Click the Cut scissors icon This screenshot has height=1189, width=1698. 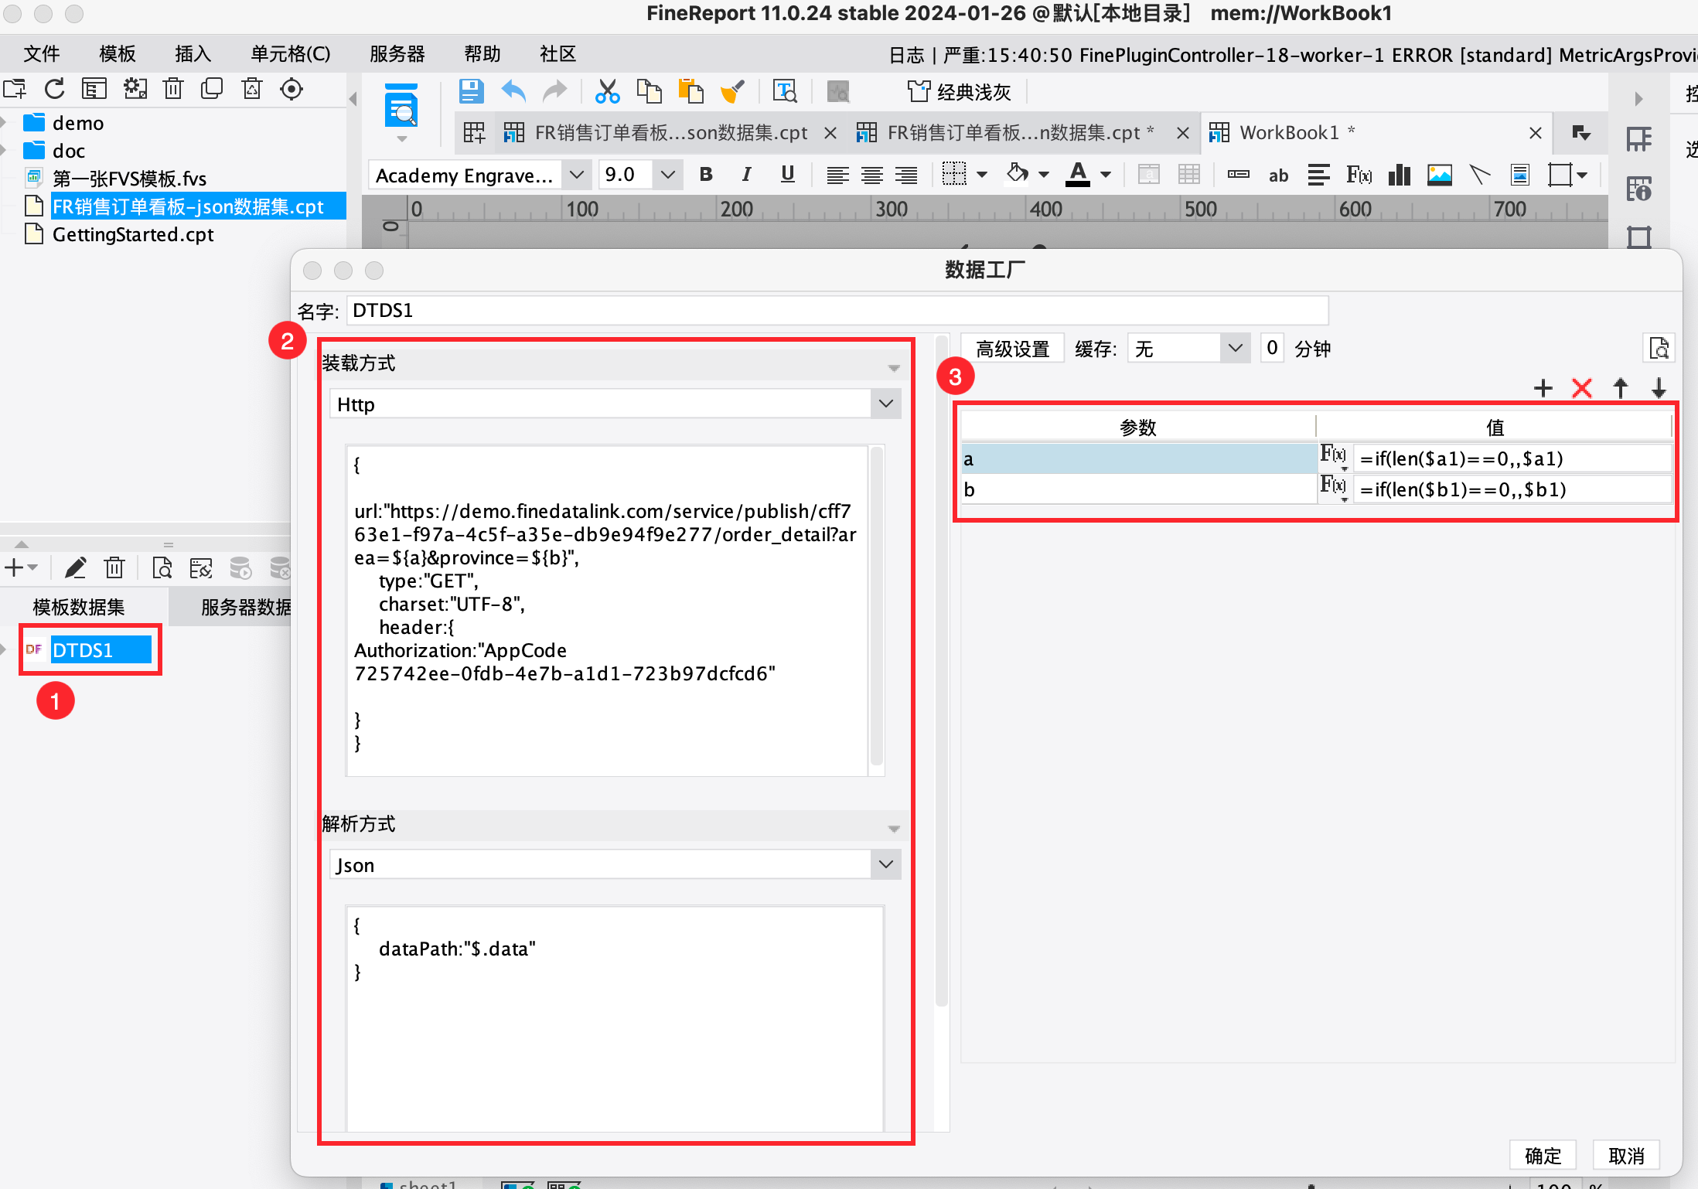tap(607, 92)
